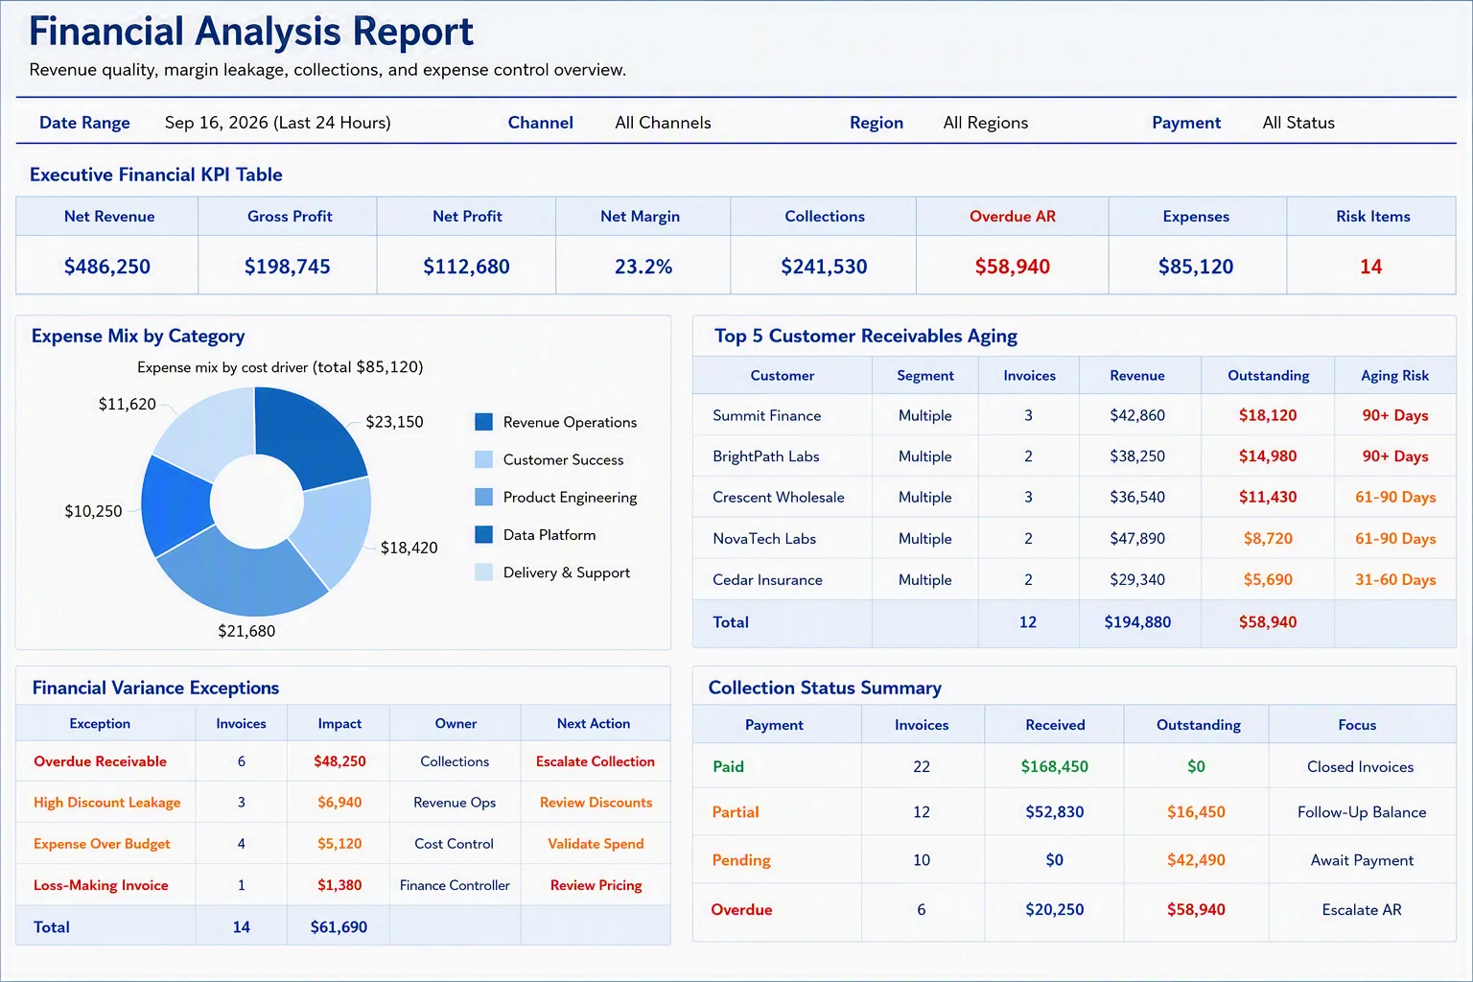
Task: Click the Product Engineering legend swatch
Action: (484, 497)
